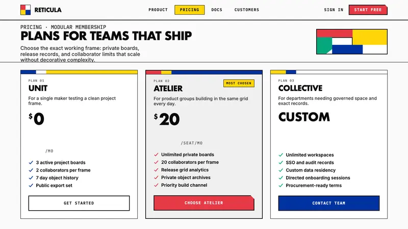Click the checkmark beside 3 active project boards
Viewport: 408px width, 229px height.
point(31,162)
